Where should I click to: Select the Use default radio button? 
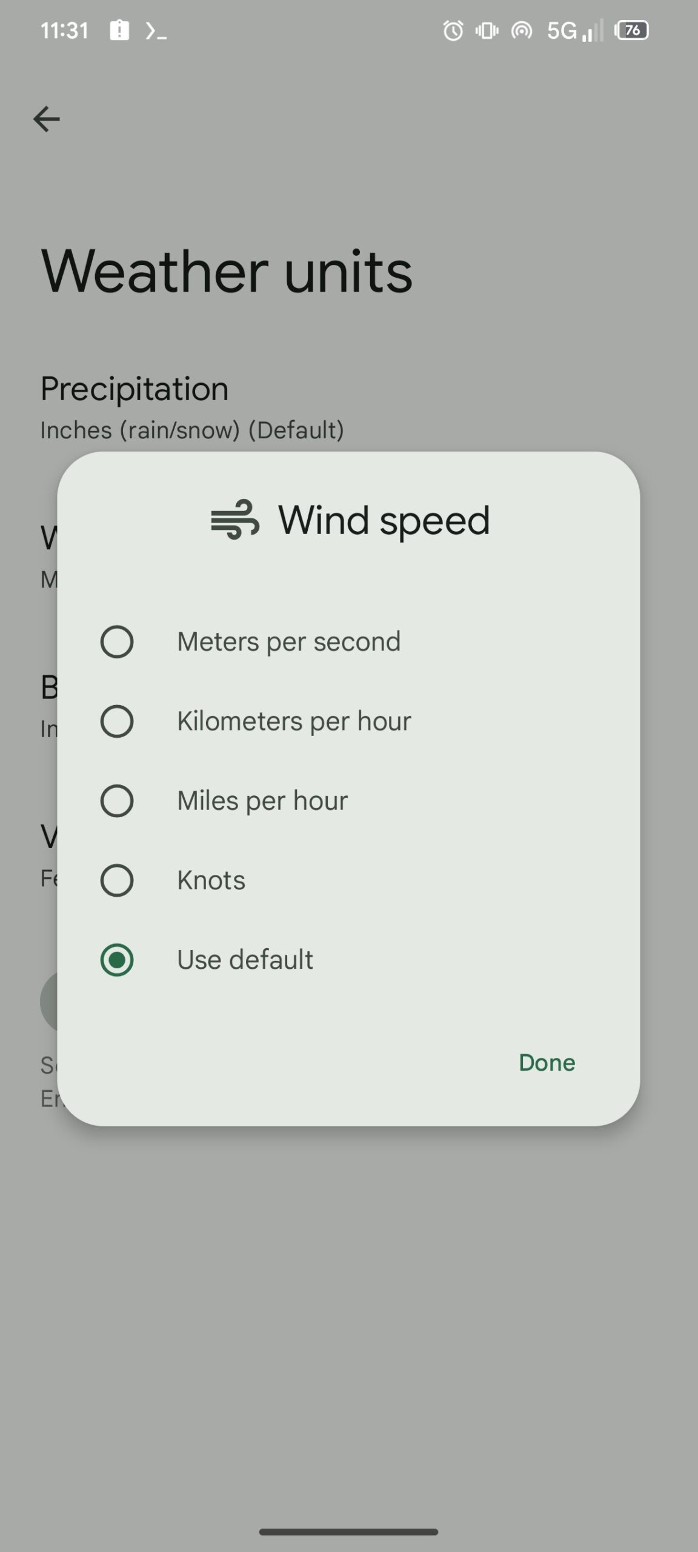click(117, 960)
